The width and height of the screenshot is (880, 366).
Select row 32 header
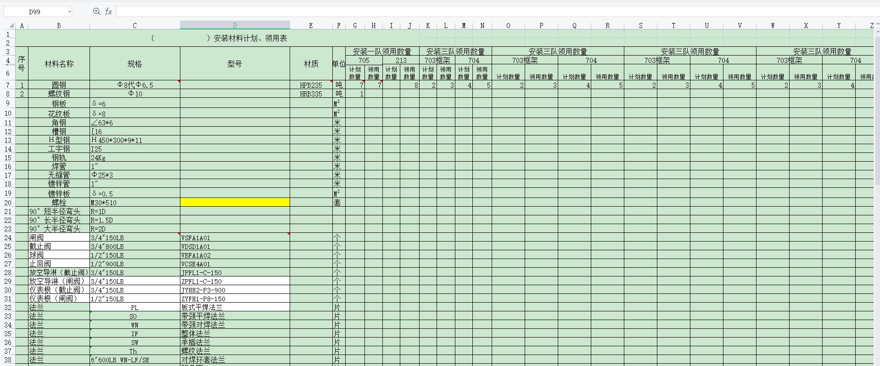coord(8,307)
